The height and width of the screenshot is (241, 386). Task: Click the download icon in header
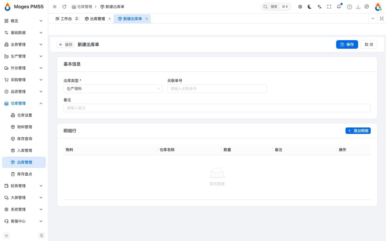pos(358,7)
